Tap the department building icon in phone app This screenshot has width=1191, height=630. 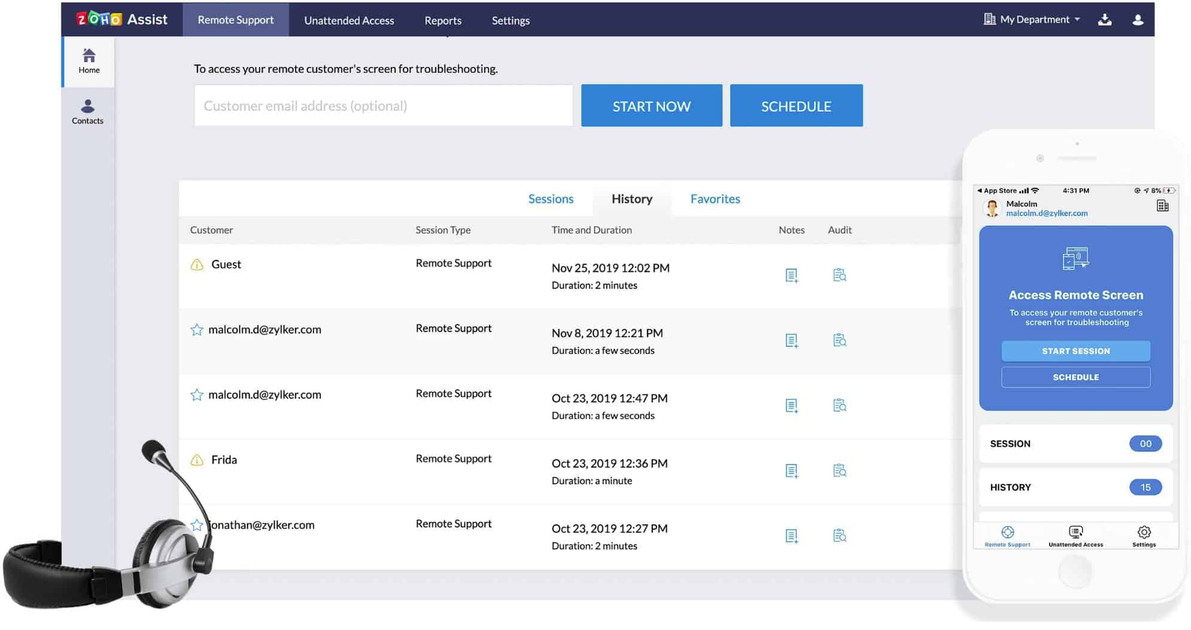(1162, 206)
